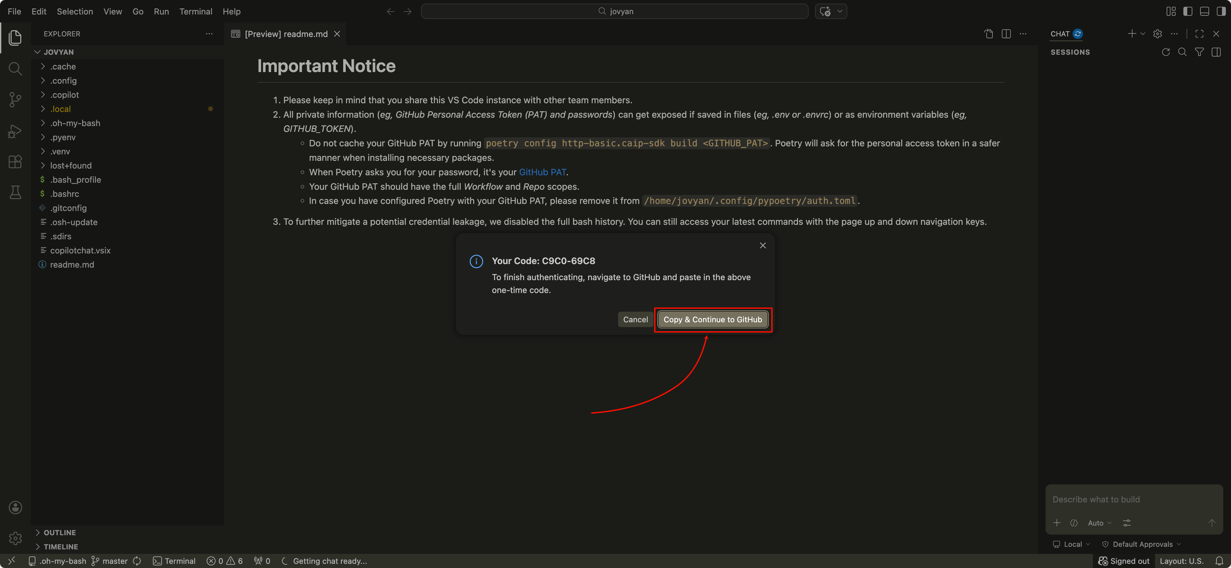Go back with navigation arrow
1231x568 pixels.
[390, 12]
